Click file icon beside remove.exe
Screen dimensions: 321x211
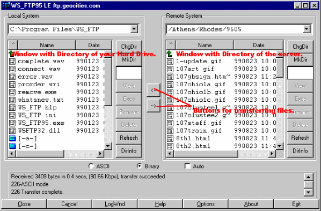tap(12, 92)
